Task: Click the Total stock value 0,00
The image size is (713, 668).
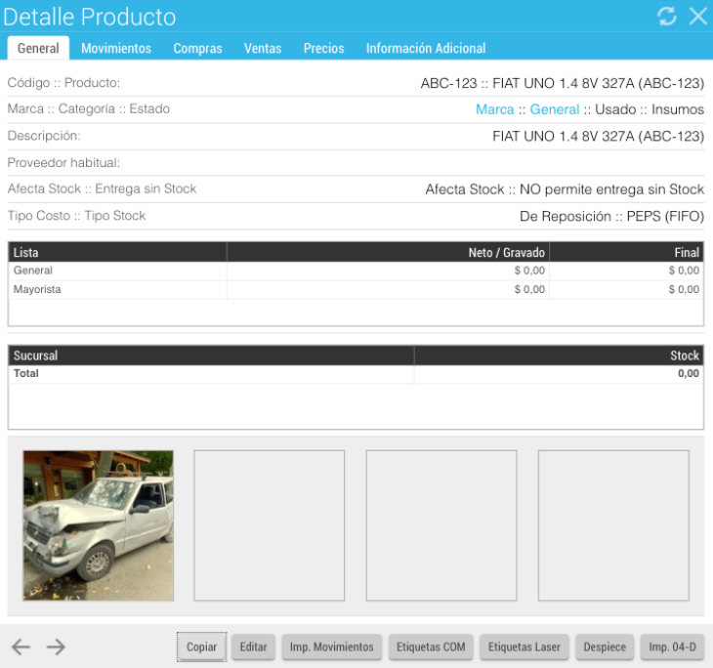Action: pos(689,373)
